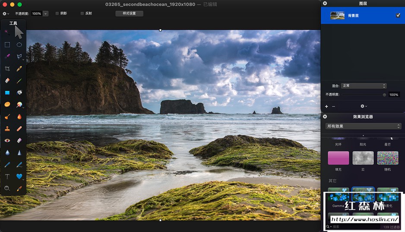Select the Magic Eraser tool
The width and height of the screenshot is (405, 232).
[19, 140]
